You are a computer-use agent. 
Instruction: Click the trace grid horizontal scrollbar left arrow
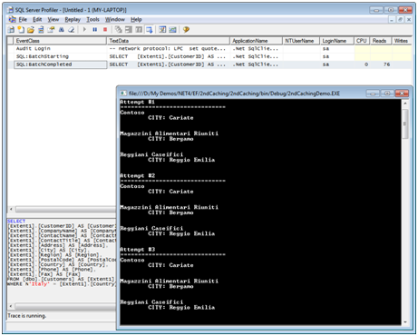[11, 209]
